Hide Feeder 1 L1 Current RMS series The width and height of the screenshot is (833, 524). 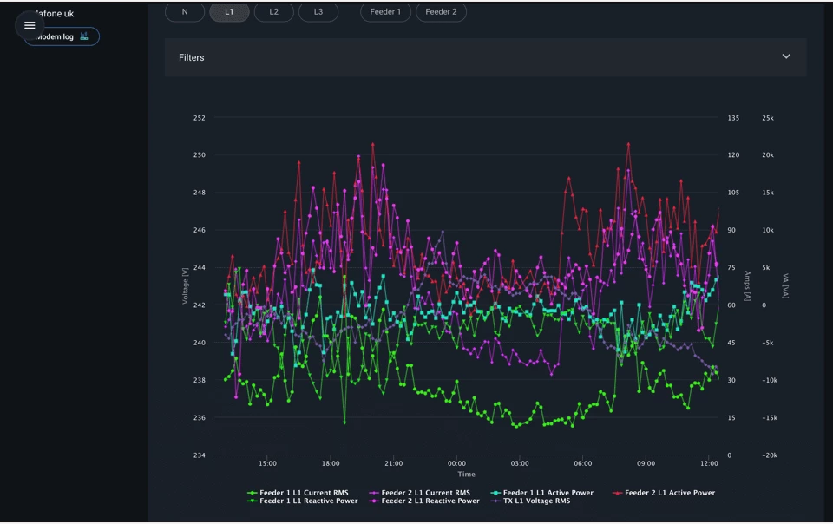pos(304,493)
